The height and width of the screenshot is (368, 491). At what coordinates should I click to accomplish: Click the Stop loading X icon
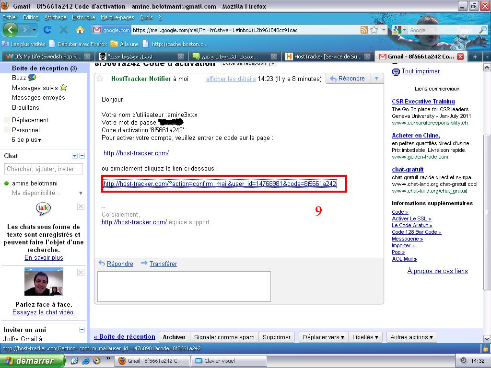pyautogui.click(x=64, y=30)
